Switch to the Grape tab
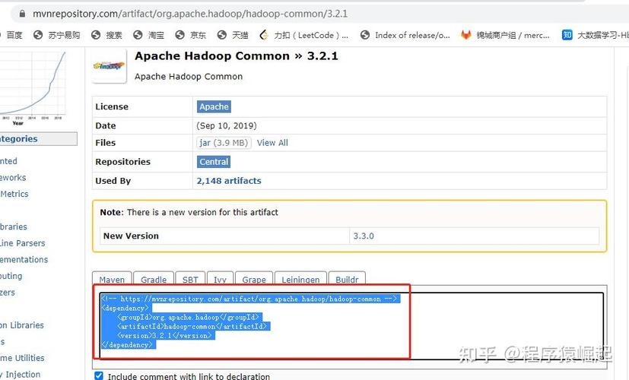The width and height of the screenshot is (629, 380). [254, 279]
